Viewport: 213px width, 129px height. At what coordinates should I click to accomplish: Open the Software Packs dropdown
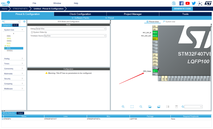(x=80, y=18)
